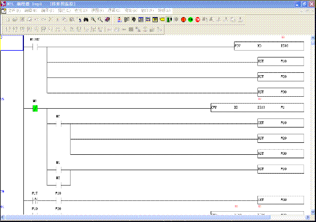Select the CMP instruction box
This screenshot has height=222, width=316.
(257, 108)
